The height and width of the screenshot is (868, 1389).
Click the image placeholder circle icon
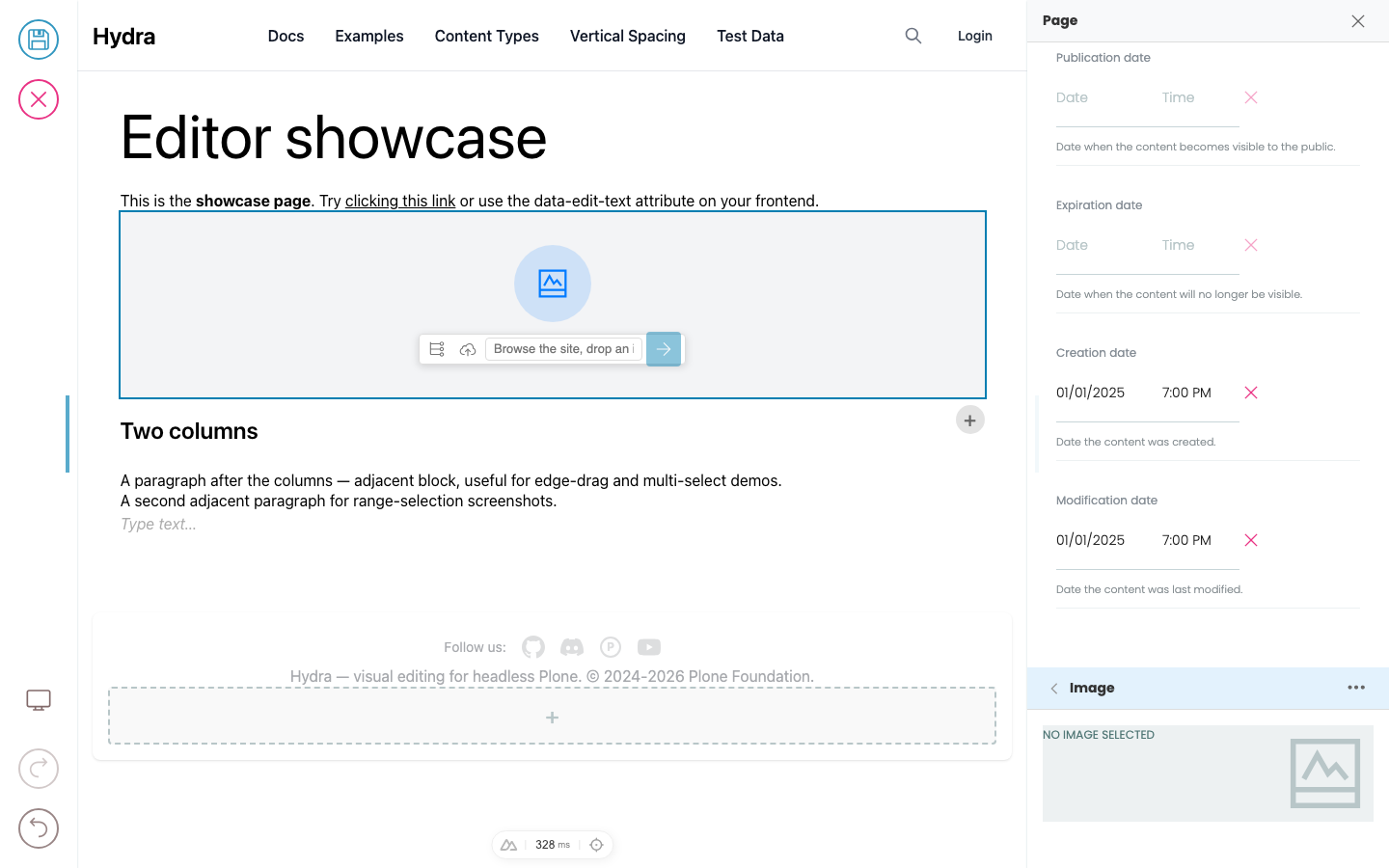click(x=553, y=284)
